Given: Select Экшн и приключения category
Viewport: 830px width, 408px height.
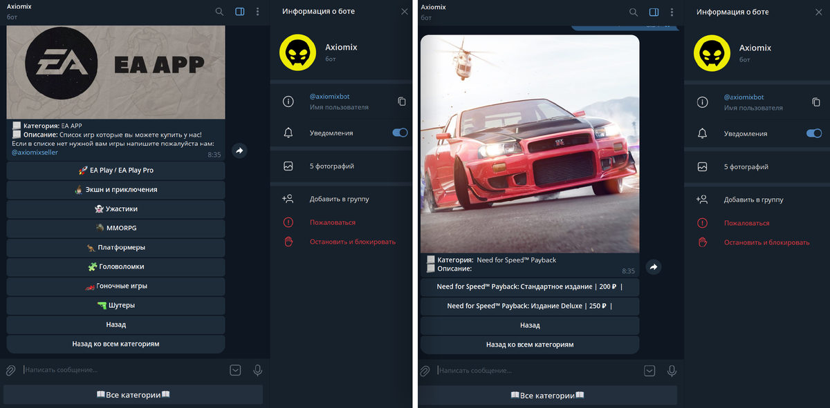Looking at the screenshot, I should pos(116,190).
